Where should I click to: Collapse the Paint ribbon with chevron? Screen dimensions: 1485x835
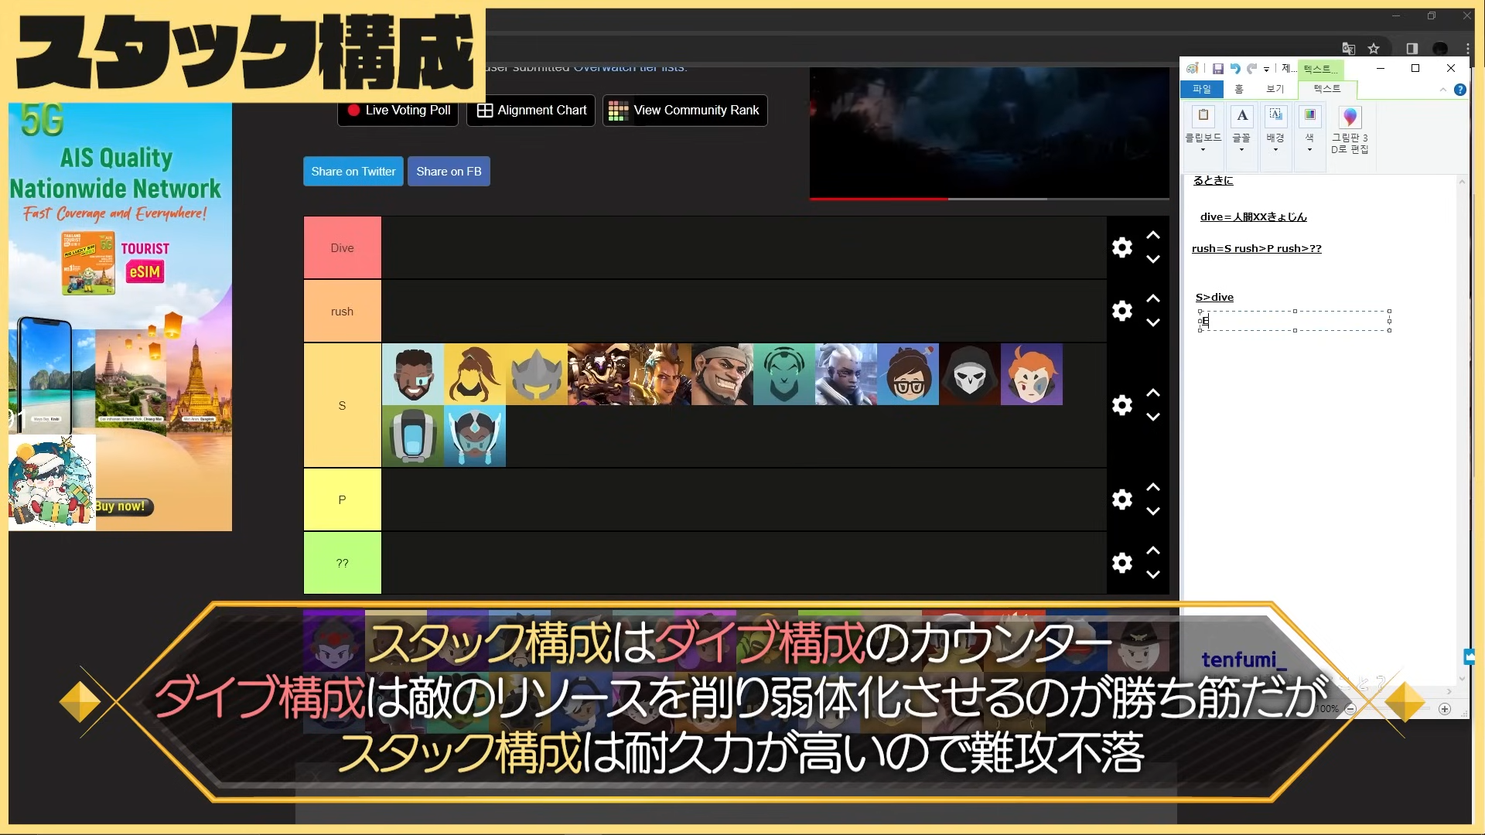pyautogui.click(x=1443, y=90)
